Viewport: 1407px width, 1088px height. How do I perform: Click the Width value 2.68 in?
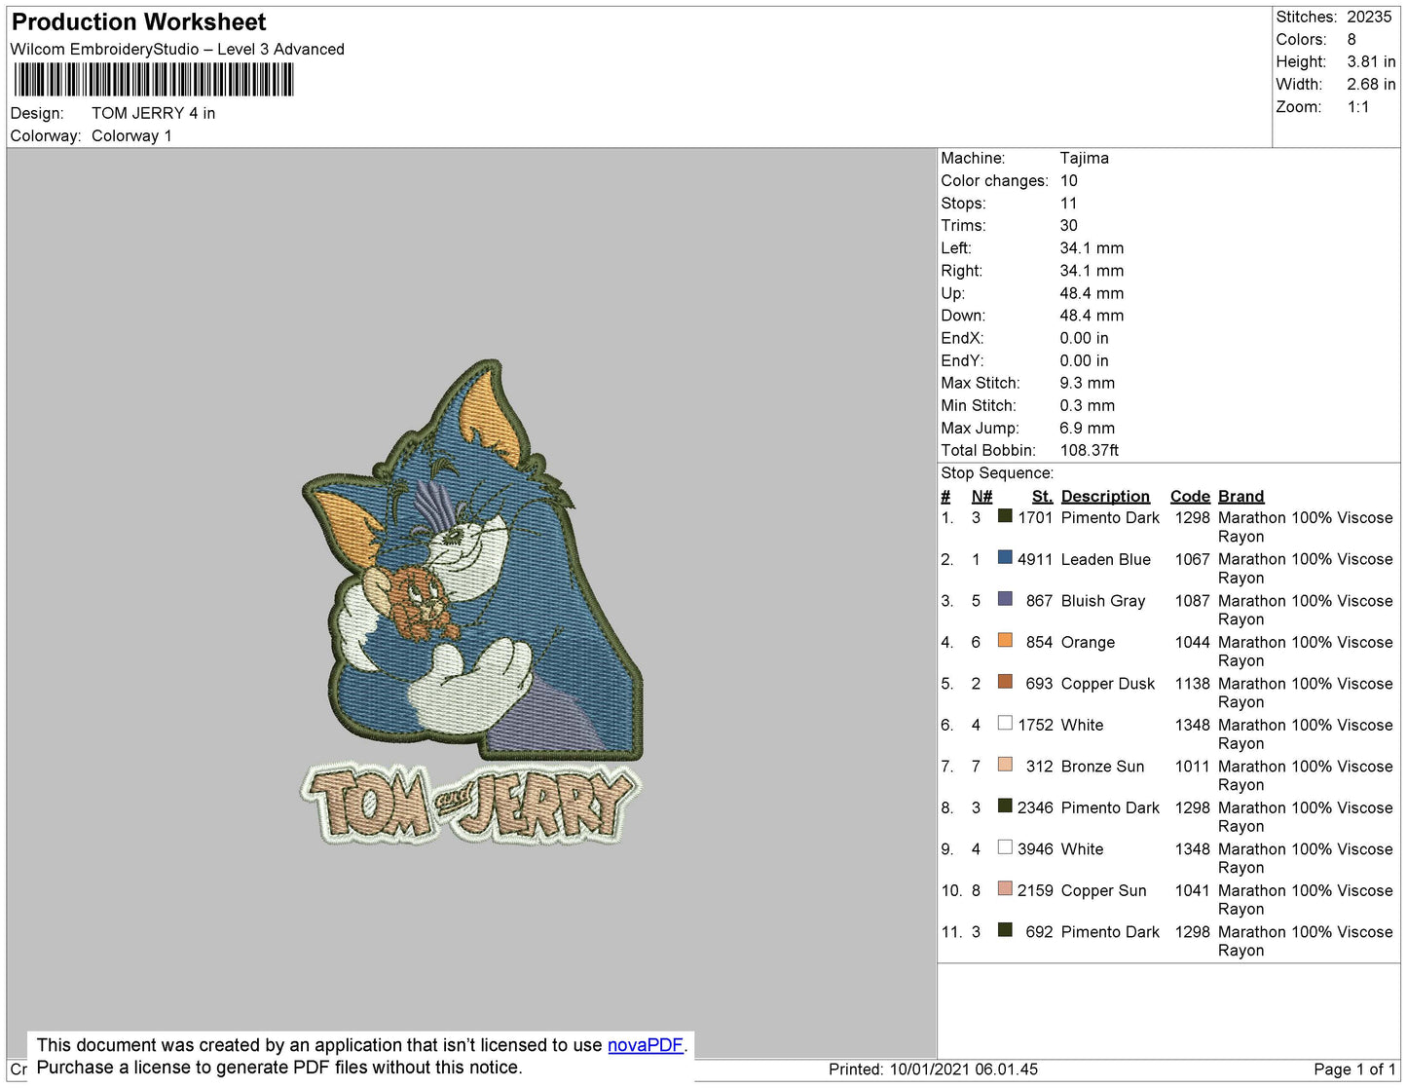pyautogui.click(x=1371, y=85)
